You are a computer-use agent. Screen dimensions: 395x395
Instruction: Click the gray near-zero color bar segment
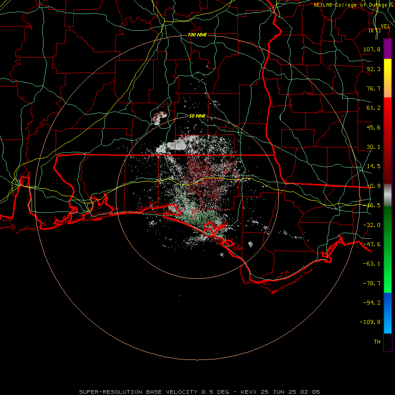(x=388, y=195)
